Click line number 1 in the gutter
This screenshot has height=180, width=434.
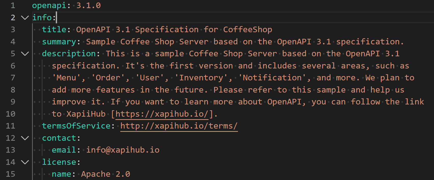(13, 6)
